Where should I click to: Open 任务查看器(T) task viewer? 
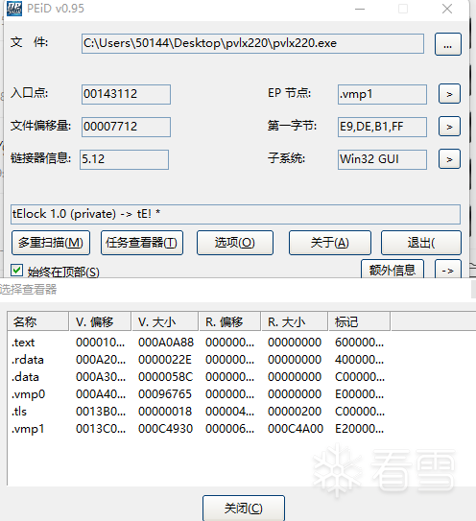coord(142,243)
